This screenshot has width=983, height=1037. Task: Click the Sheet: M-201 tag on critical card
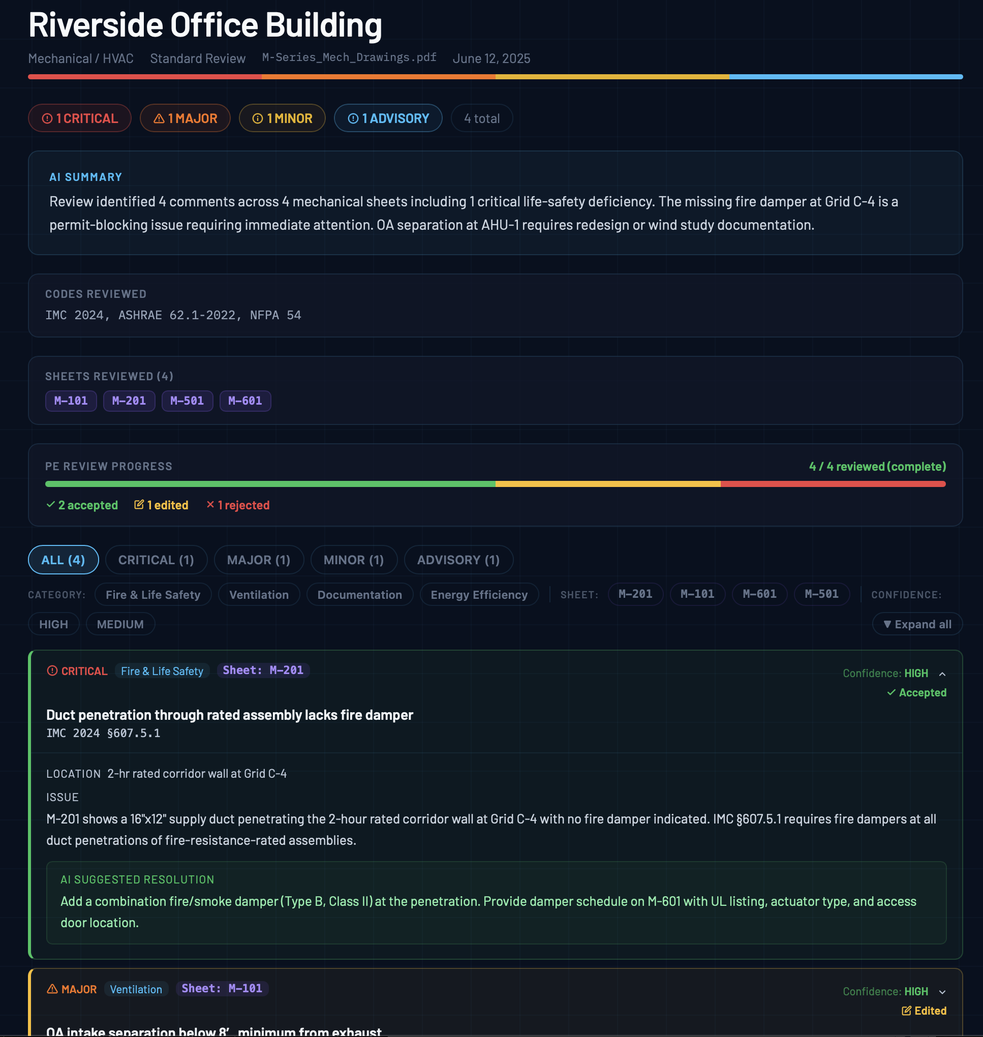pos(263,670)
